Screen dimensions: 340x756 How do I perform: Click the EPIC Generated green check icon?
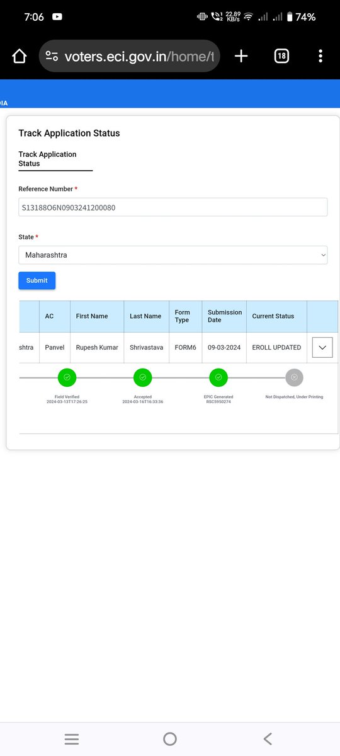click(x=218, y=377)
